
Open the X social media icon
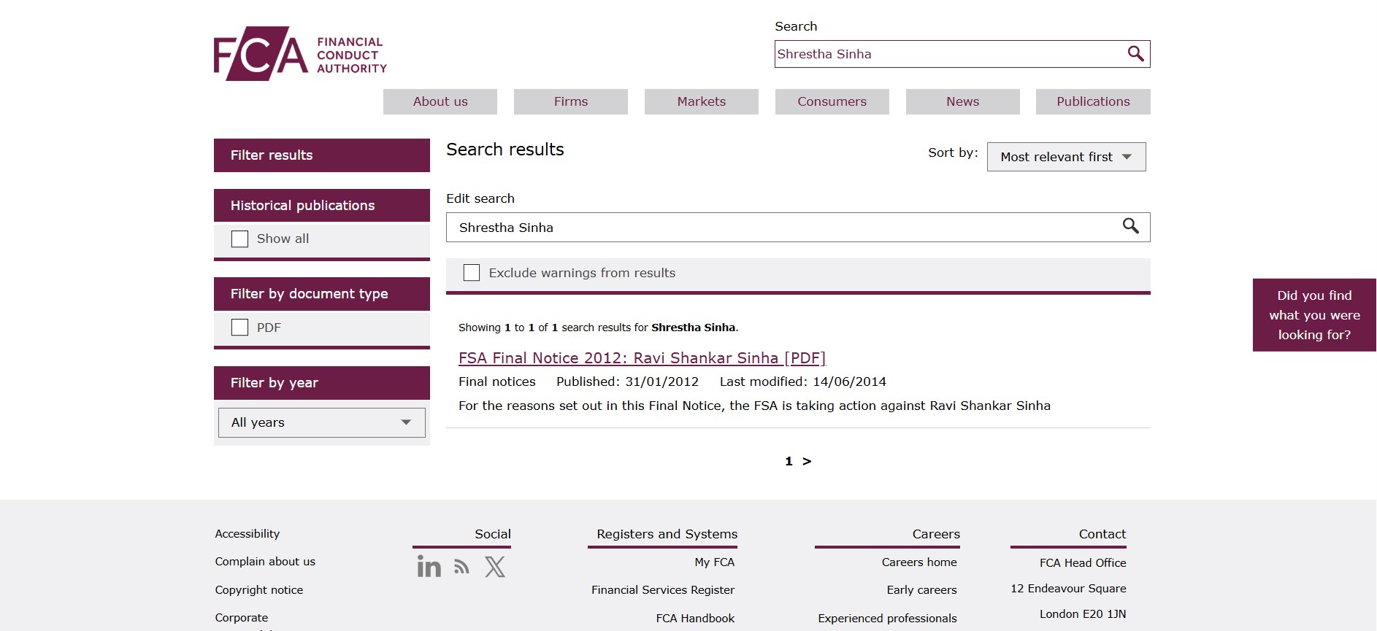pos(495,567)
